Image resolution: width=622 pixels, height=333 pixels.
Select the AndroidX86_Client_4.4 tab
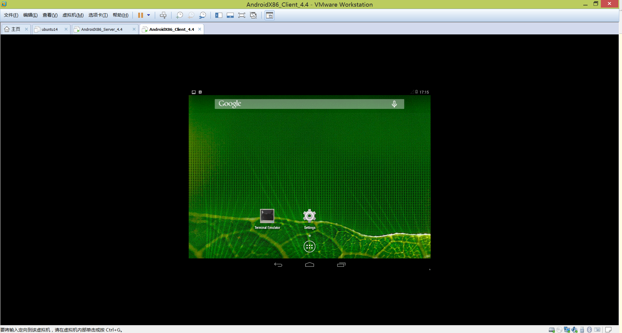(x=171, y=29)
